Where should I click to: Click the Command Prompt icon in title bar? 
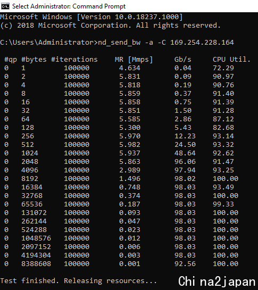pyautogui.click(x=5, y=6)
